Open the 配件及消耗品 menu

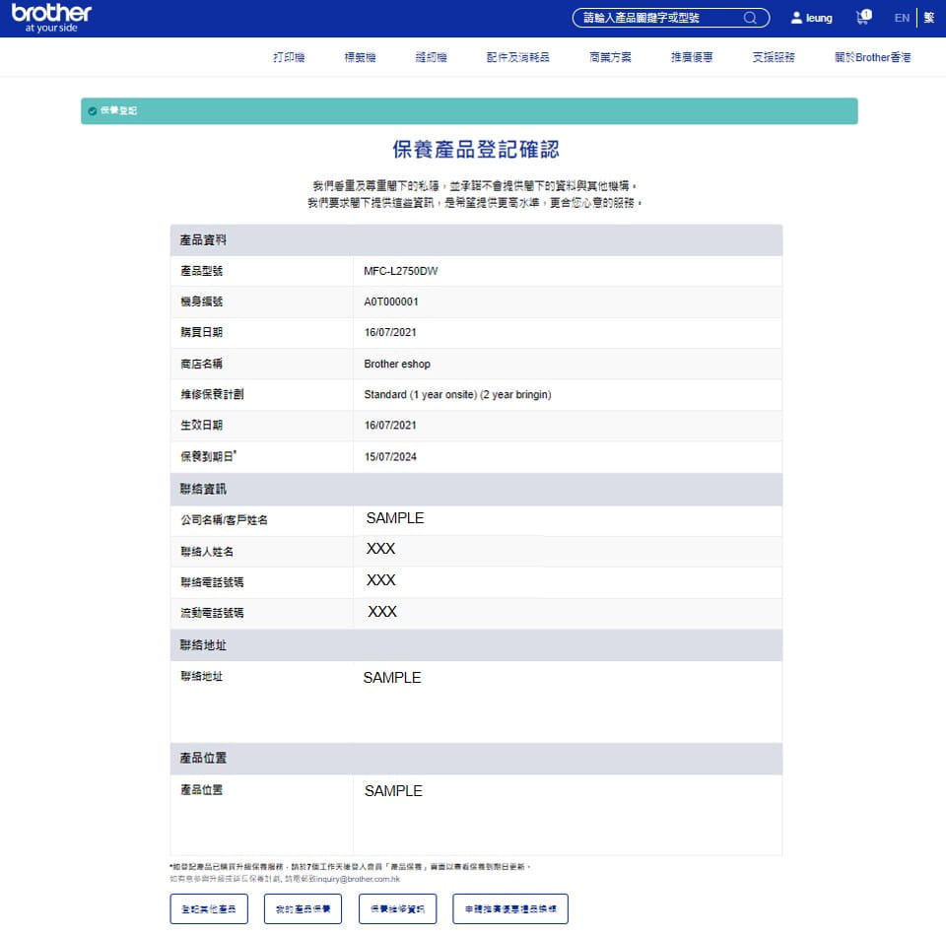(517, 57)
